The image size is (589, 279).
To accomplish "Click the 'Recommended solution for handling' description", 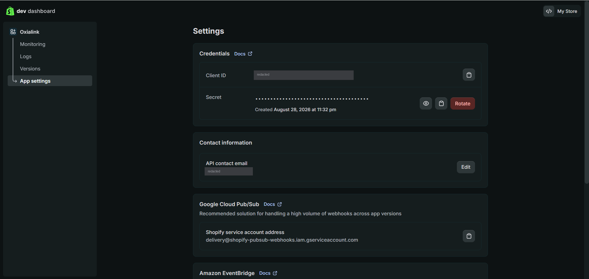I will pyautogui.click(x=300, y=214).
